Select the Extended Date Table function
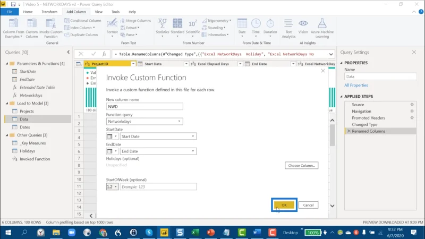The image size is (425, 239). pos(37,87)
